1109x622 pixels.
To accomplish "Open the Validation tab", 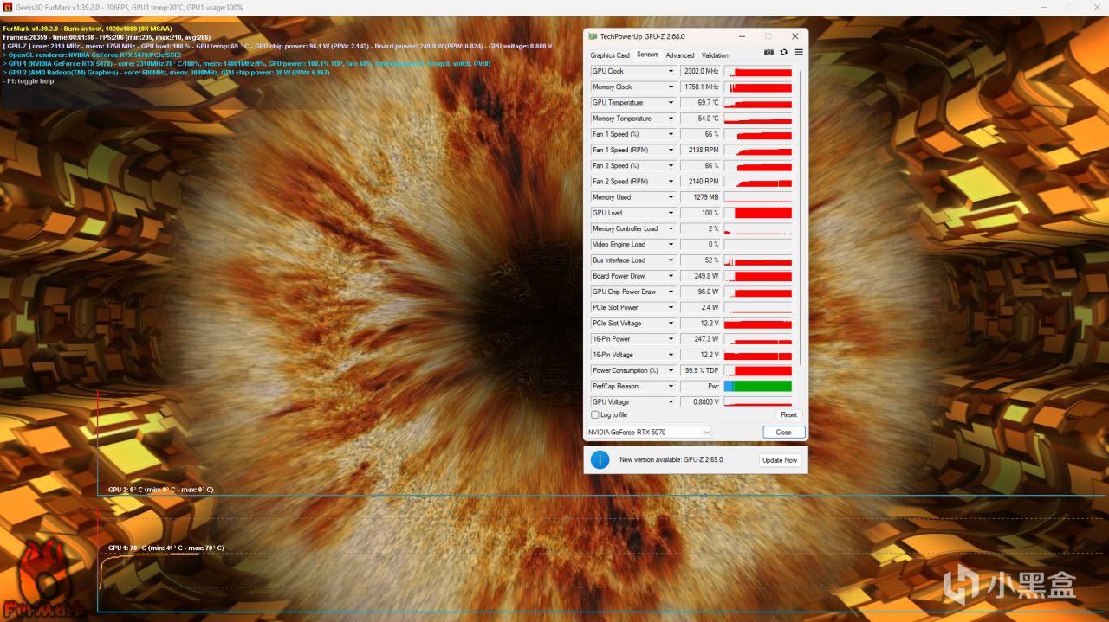I will (x=715, y=55).
